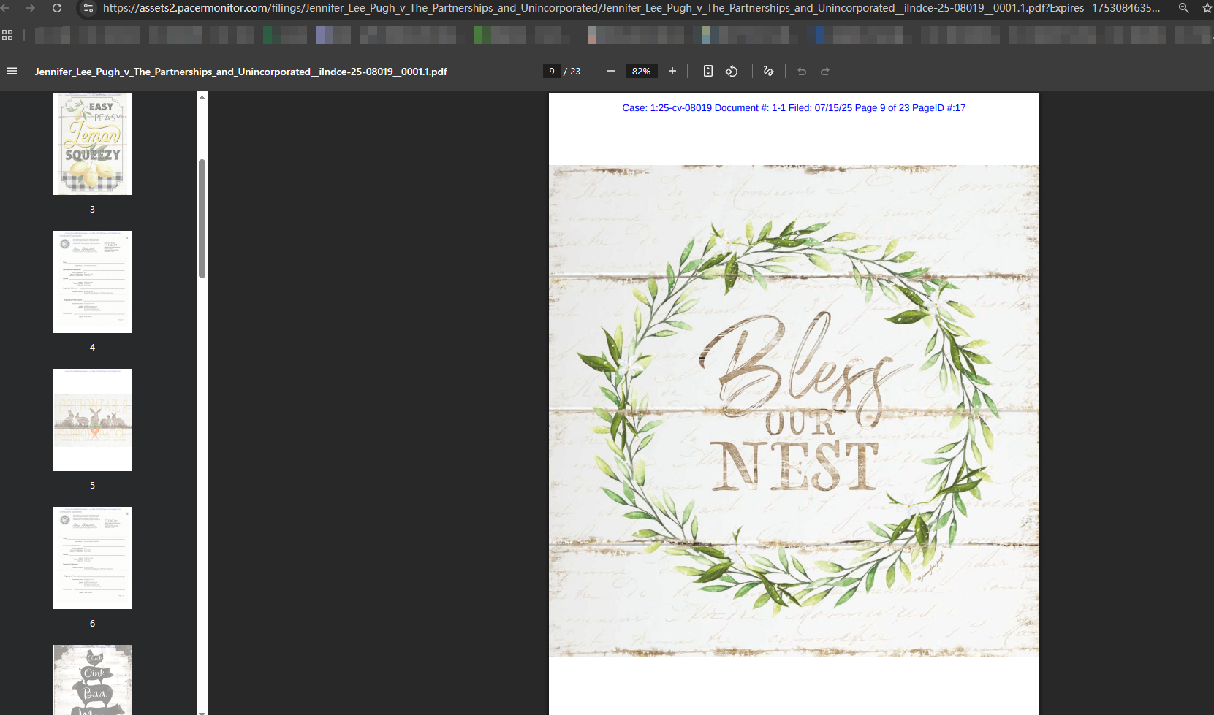Activate the draw annotation tool
Screen dimensions: 1214x715
(768, 71)
